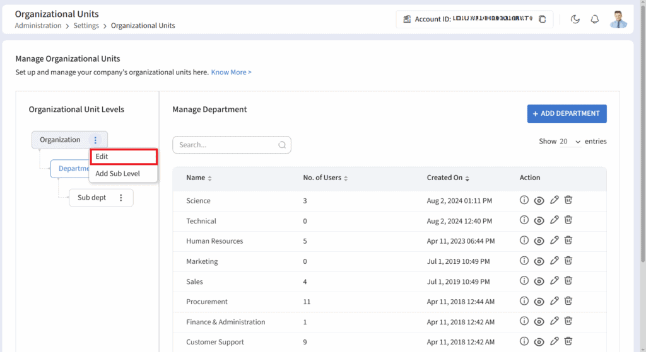646x352 pixels.
Task: View Customer Support department via eye icon
Action: [x=539, y=342]
